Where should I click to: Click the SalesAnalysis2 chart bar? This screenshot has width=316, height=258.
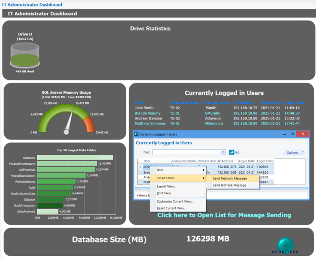[x=48, y=211]
